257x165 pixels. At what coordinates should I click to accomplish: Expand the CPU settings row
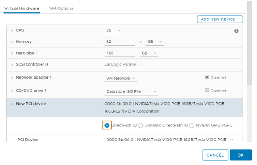[x=12, y=30]
